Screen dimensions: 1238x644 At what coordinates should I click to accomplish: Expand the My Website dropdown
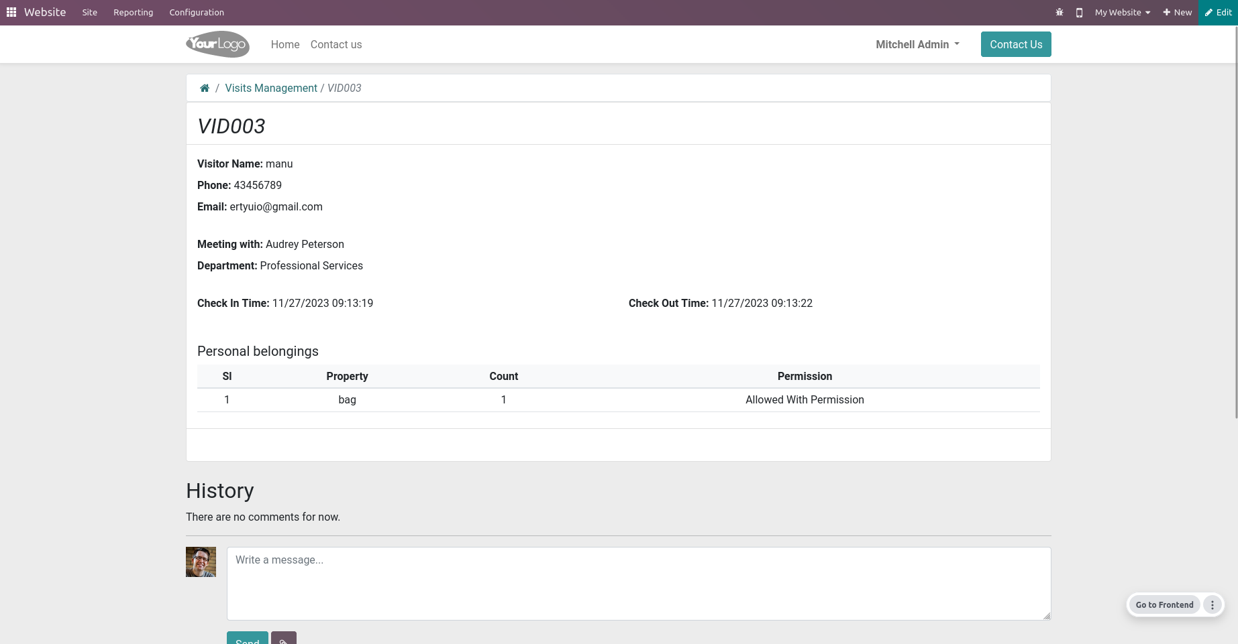1123,12
